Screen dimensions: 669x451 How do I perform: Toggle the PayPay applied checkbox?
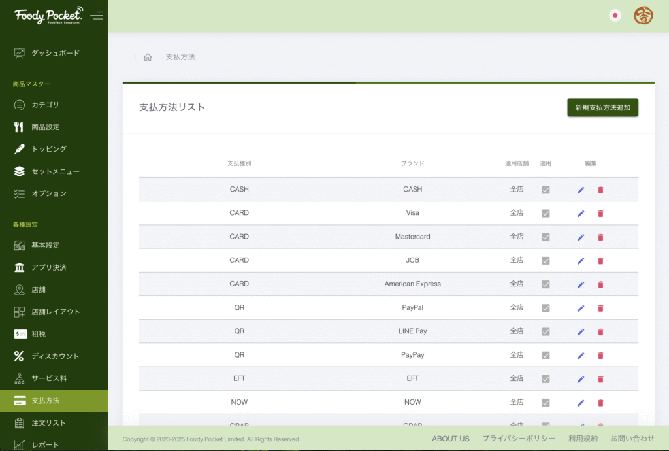pyautogui.click(x=546, y=355)
